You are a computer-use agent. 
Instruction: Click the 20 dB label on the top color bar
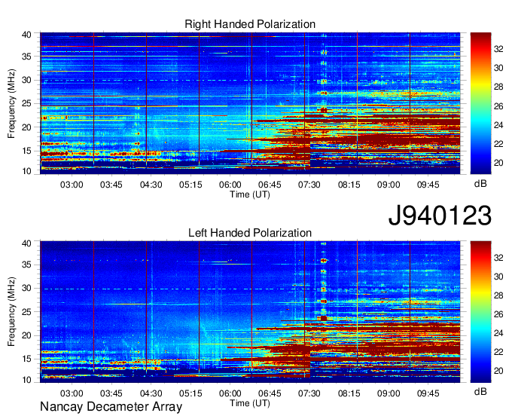pyautogui.click(x=498, y=163)
